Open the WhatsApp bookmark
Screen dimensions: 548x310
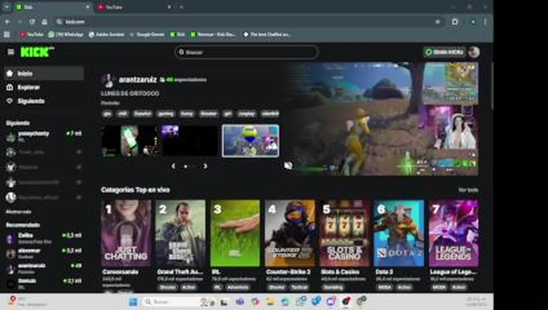coord(66,34)
